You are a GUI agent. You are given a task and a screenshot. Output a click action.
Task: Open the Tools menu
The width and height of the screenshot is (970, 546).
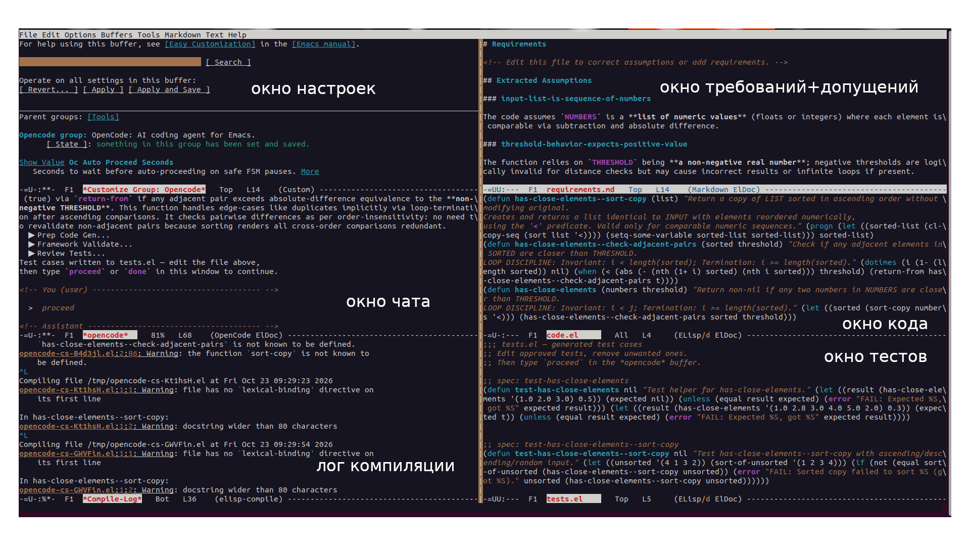tap(149, 35)
